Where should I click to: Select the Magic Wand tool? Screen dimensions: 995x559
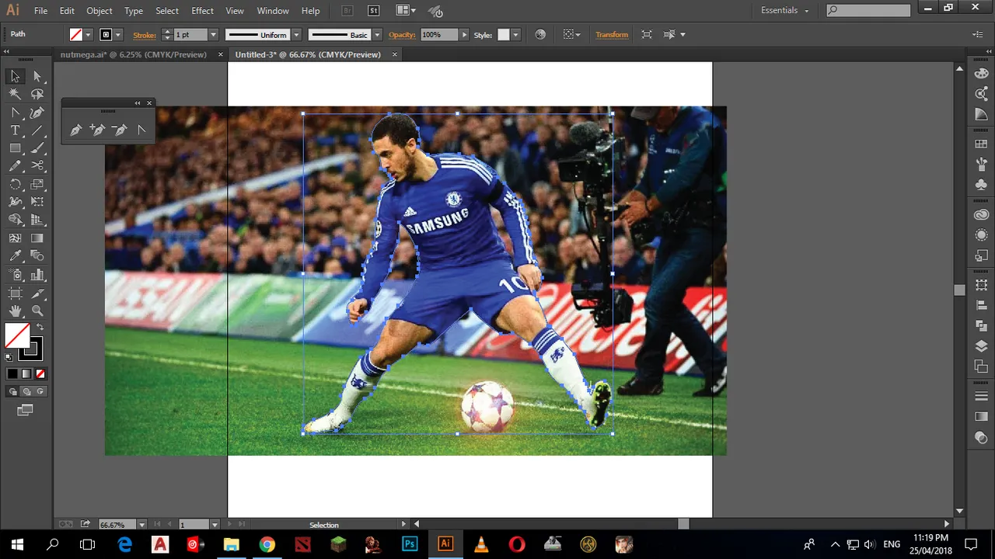tap(15, 94)
